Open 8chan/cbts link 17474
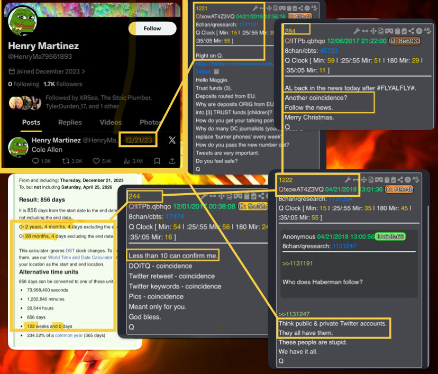The image size is (438, 374). (x=175, y=217)
